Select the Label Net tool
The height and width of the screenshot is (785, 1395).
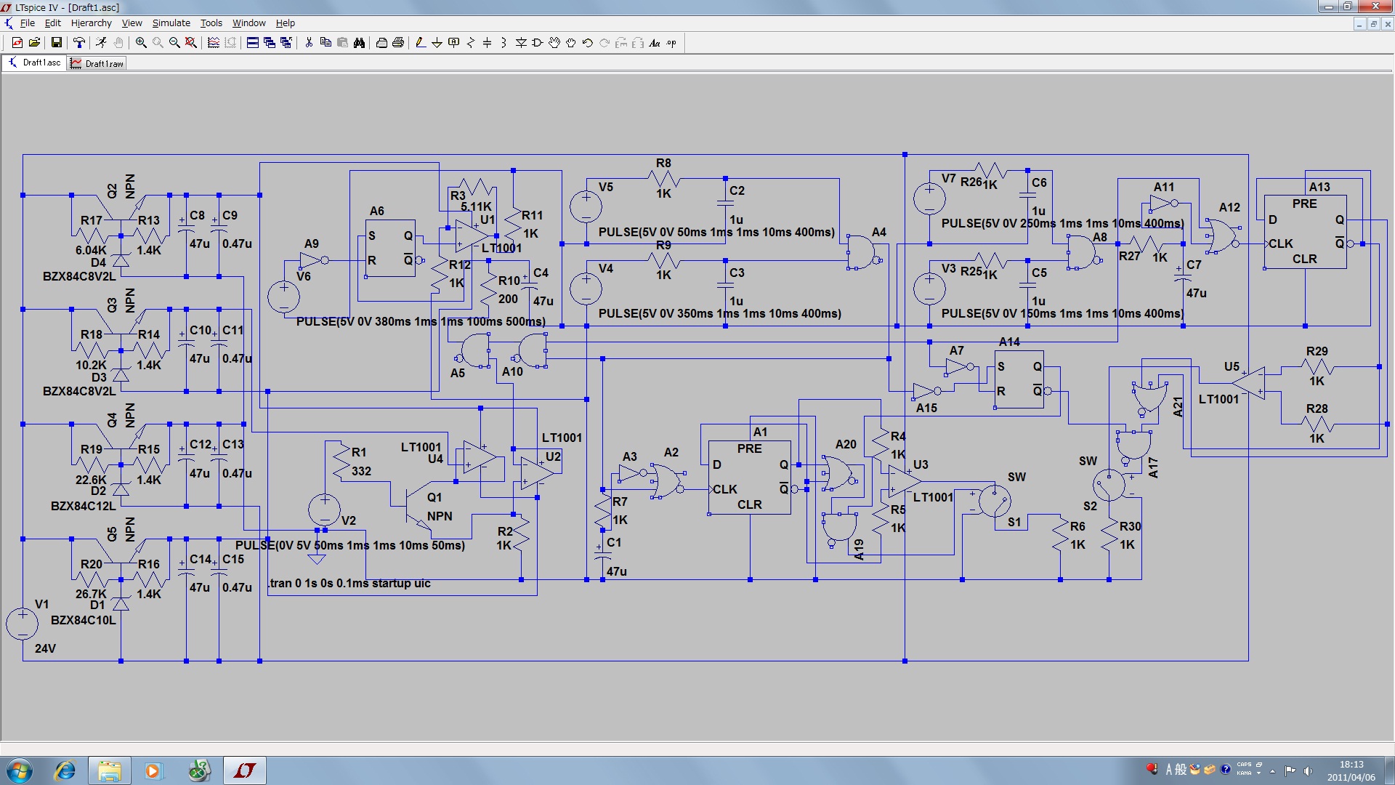pos(453,43)
